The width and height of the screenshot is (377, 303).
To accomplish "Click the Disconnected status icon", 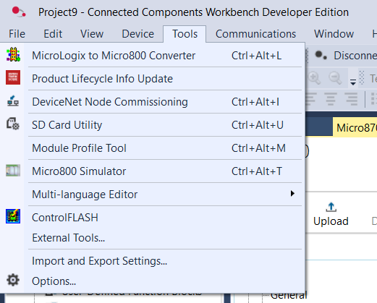I will point(321,55).
